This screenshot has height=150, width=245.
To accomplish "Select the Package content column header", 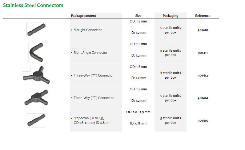I will tap(83, 16).
